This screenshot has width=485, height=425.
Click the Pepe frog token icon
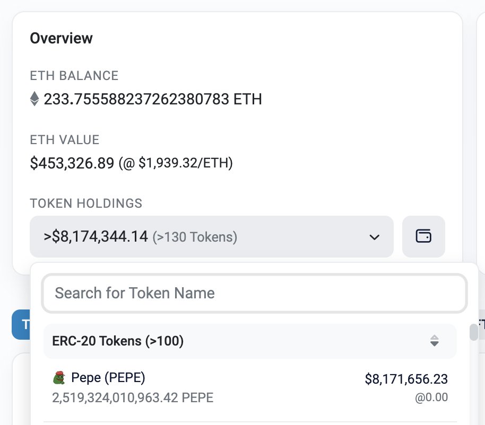59,378
